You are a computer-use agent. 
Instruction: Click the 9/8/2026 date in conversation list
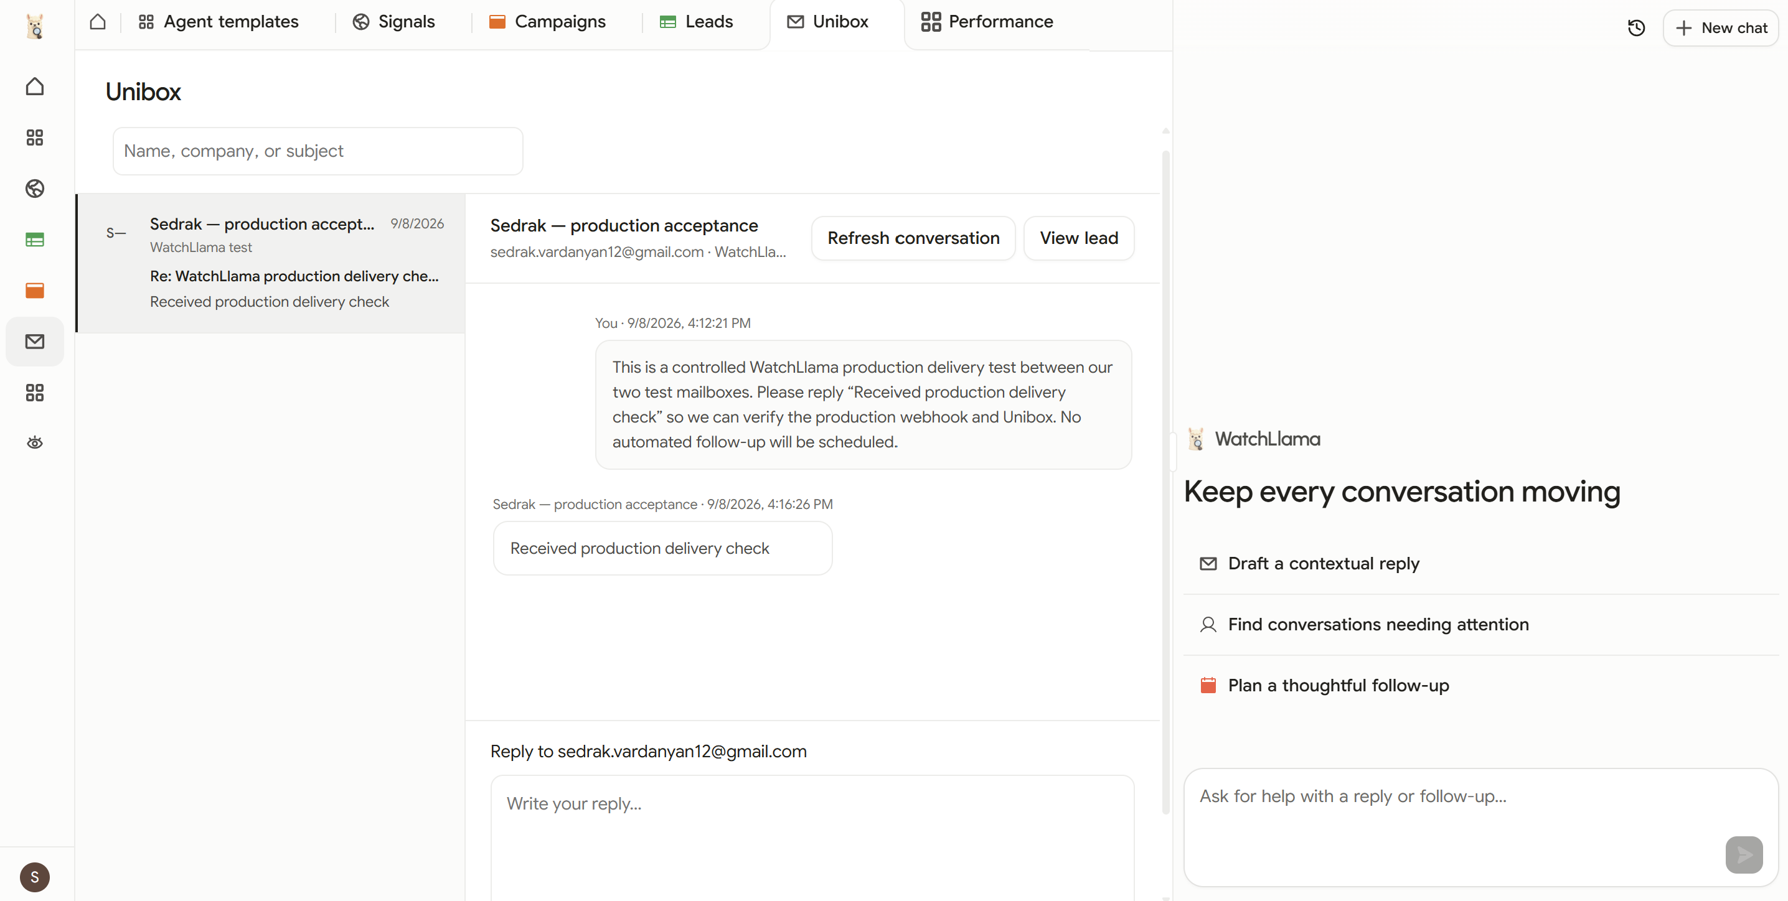(x=416, y=223)
